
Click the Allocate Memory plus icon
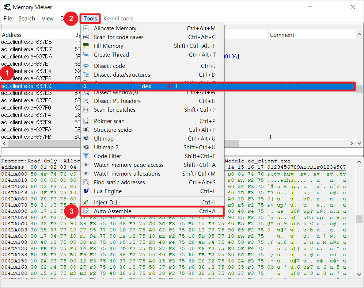[x=86, y=28]
